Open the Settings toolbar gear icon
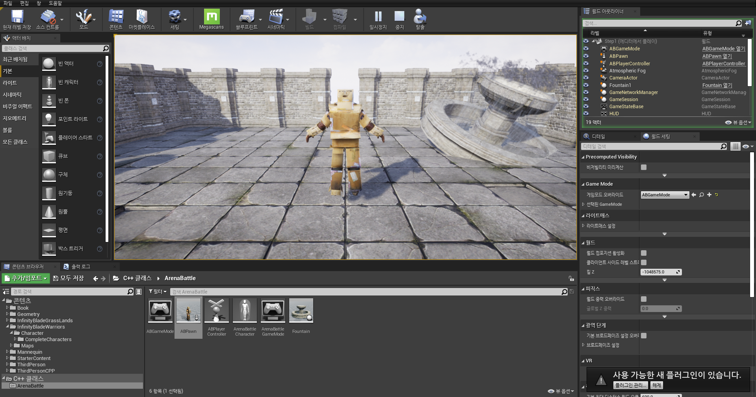Viewport: 756px width, 397px height. (x=175, y=17)
